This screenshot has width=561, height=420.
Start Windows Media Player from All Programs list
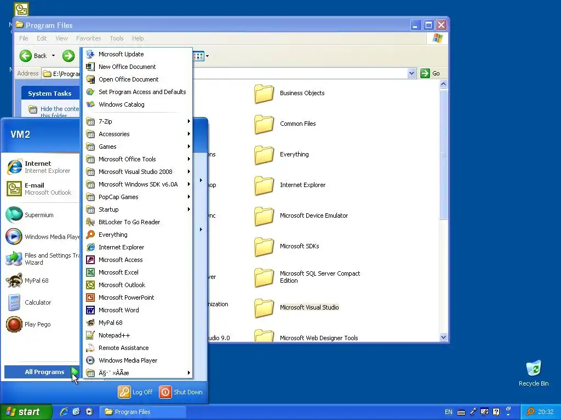(x=138, y=360)
